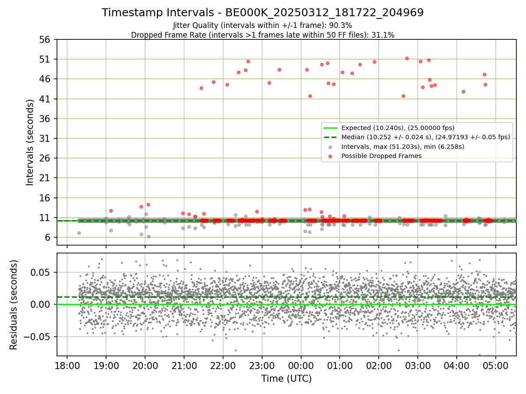
Task: Click the 20:00 time tick label
Action: 145,366
